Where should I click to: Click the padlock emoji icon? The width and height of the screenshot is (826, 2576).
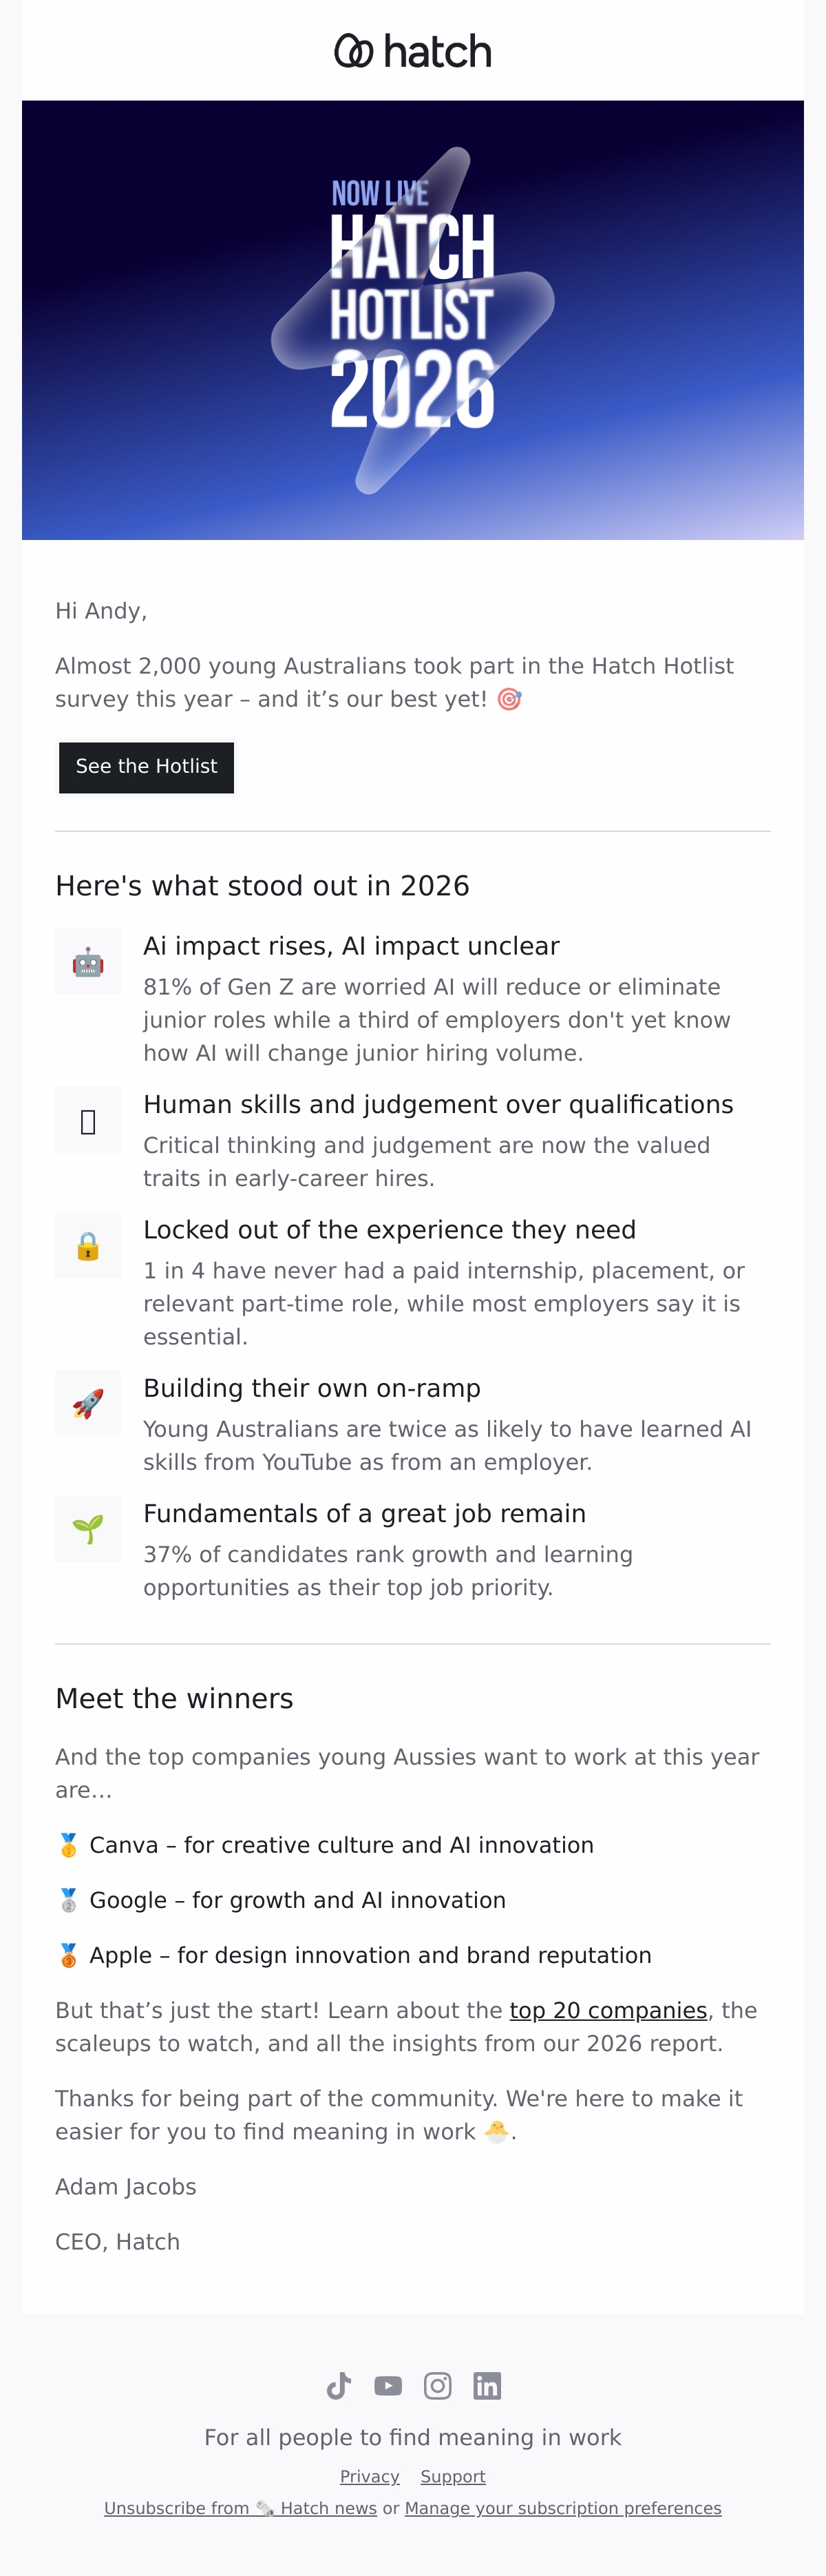point(88,1246)
